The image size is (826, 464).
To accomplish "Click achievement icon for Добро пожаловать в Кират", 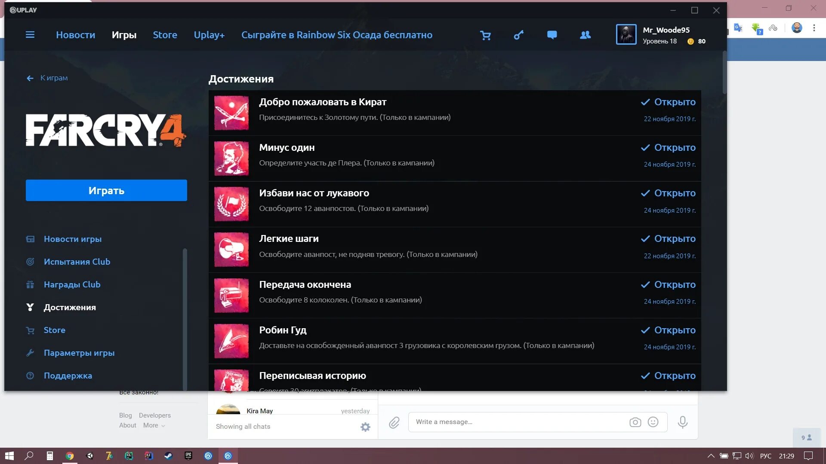I will point(231,113).
